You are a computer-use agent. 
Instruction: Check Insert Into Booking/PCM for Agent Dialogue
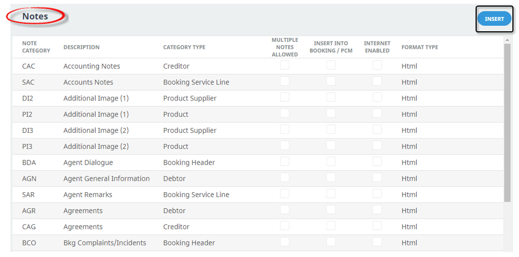(330, 162)
